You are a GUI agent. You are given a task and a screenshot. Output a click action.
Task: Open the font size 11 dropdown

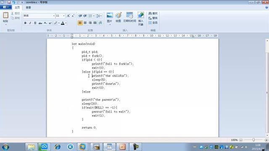(x=63, y=16)
